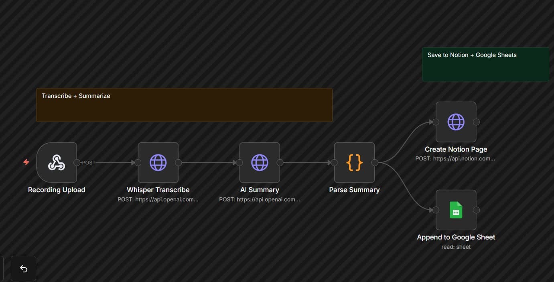Viewport: 554px width, 282px height.
Task: Select the Recording Upload webhook node
Action: tap(57, 162)
